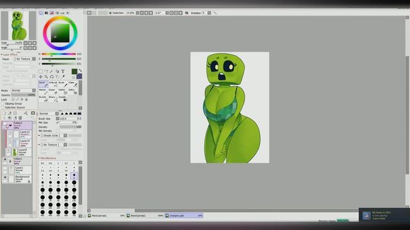Select the Layer1 layer row
This screenshot has height=230, width=410.
(x=17, y=171)
